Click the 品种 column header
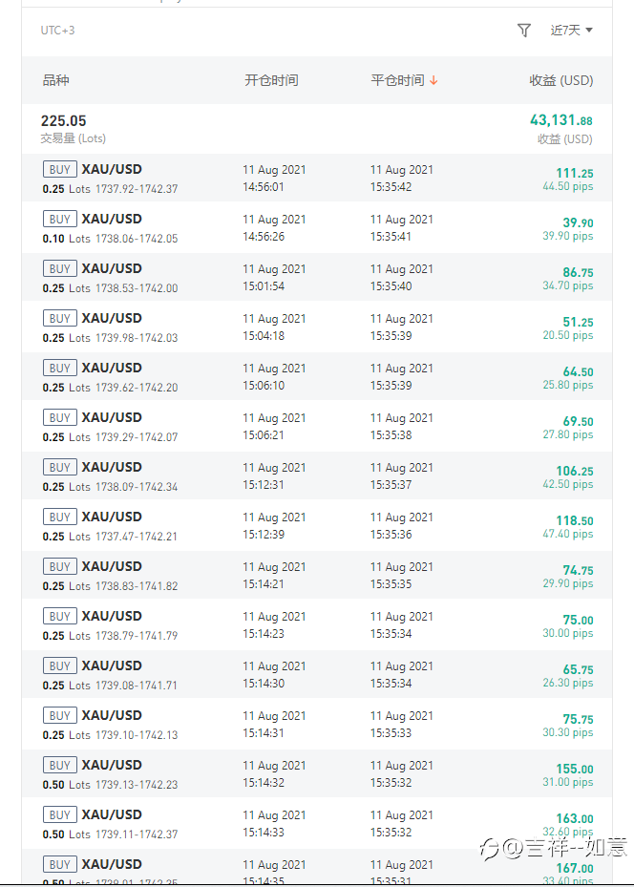 (56, 80)
